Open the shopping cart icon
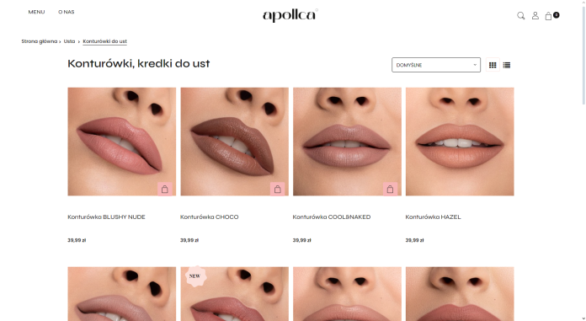 coord(549,16)
